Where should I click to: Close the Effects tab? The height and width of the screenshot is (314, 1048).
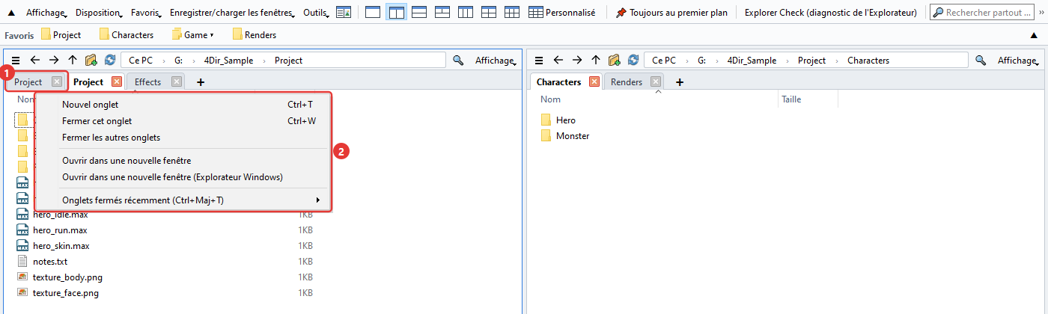[x=177, y=81]
